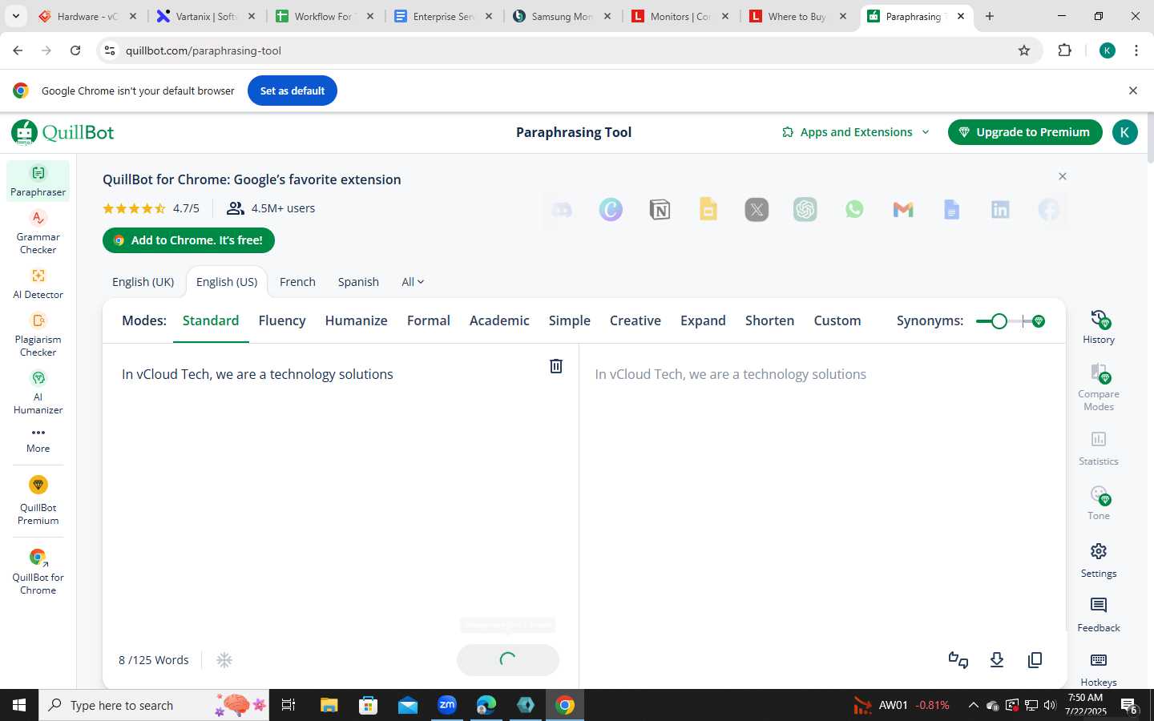Click the rate paraphrase thumbs icon

click(958, 660)
